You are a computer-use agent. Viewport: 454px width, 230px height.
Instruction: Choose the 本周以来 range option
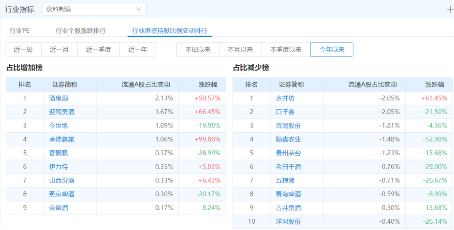point(198,49)
